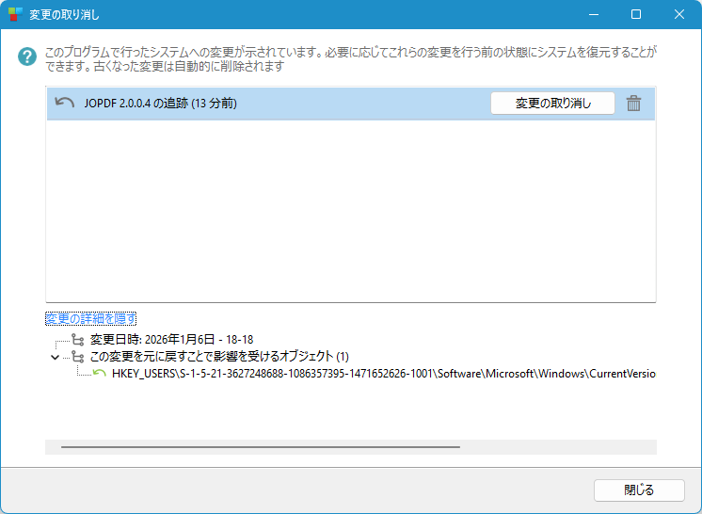Image resolution: width=702 pixels, height=514 pixels.
Task: Select the 変更日時: 2026年1月6日 tree item
Action: click(171, 340)
